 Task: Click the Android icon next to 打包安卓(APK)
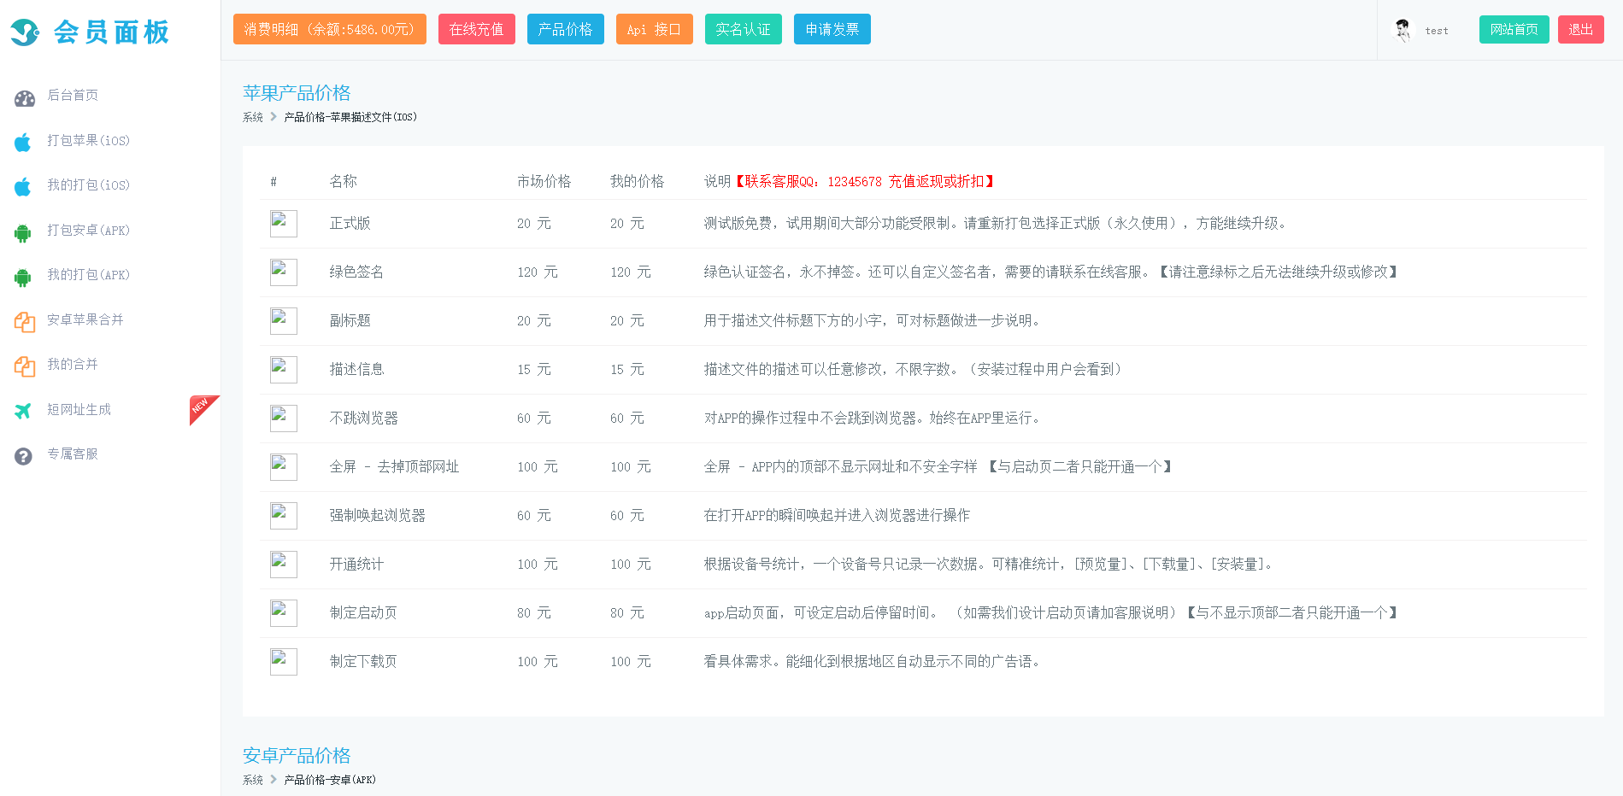click(x=23, y=232)
